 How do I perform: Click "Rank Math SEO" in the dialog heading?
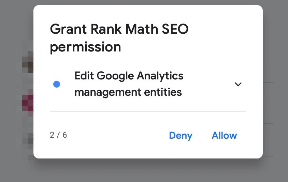[137, 29]
